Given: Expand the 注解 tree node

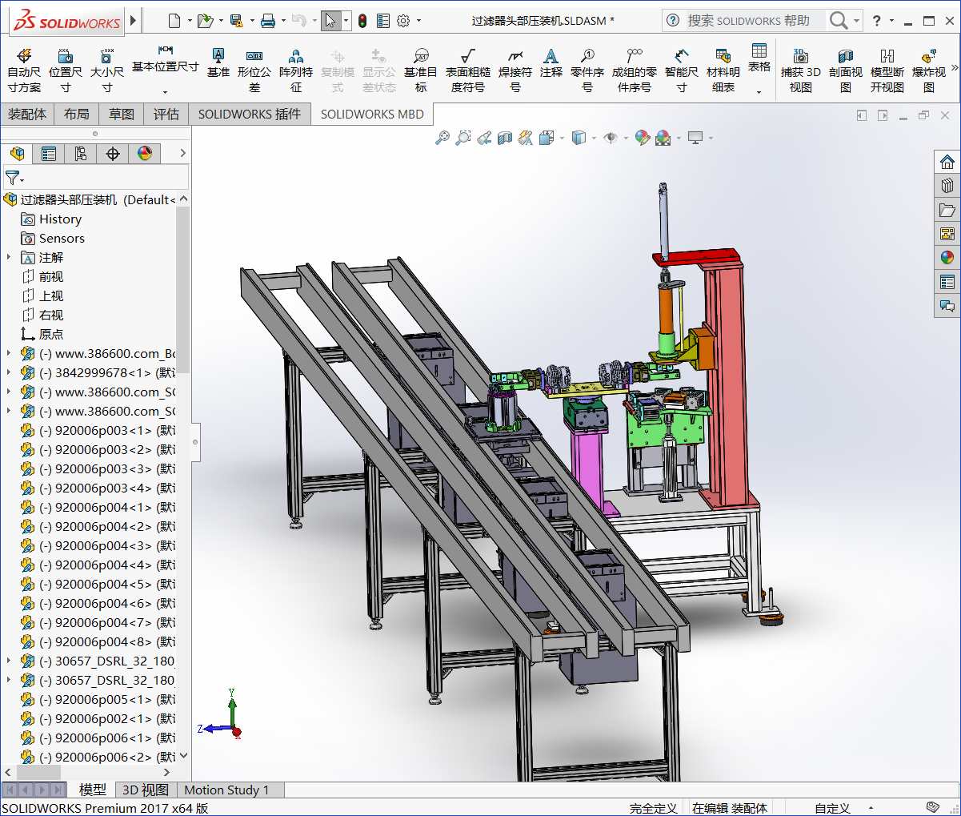Looking at the screenshot, I should 9,257.
